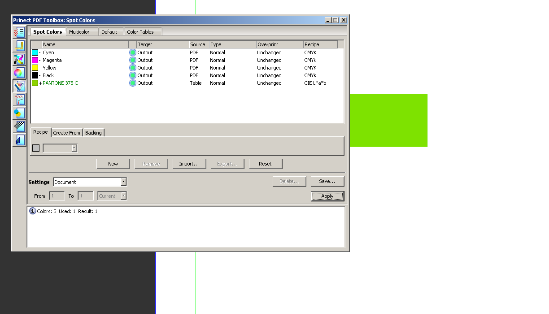Open the Current page range dropdown
549x314 pixels.
pos(112,196)
